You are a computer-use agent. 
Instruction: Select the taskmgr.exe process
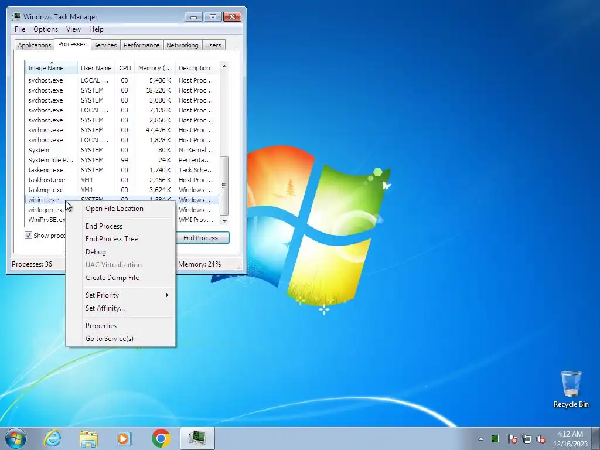point(122,190)
